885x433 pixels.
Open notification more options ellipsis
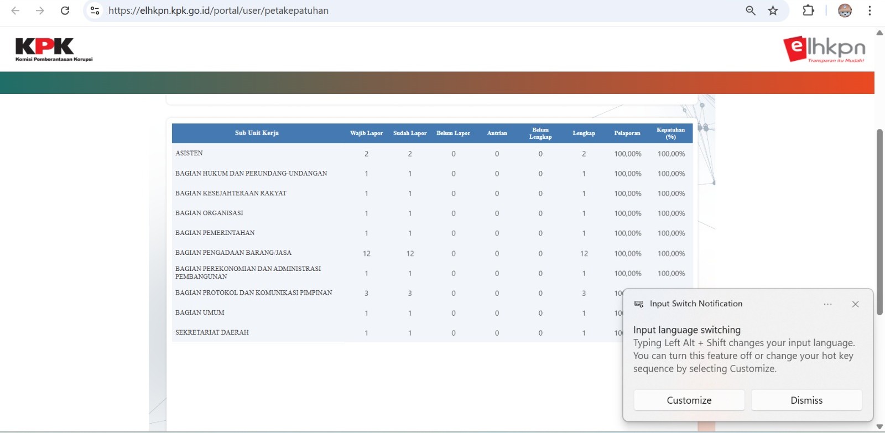coord(827,304)
